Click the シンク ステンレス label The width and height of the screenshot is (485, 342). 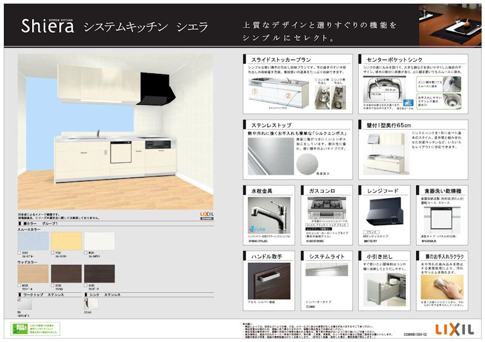point(105,295)
